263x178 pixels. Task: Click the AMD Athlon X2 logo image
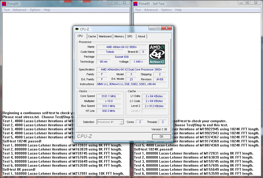pyautogui.click(x=157, y=54)
